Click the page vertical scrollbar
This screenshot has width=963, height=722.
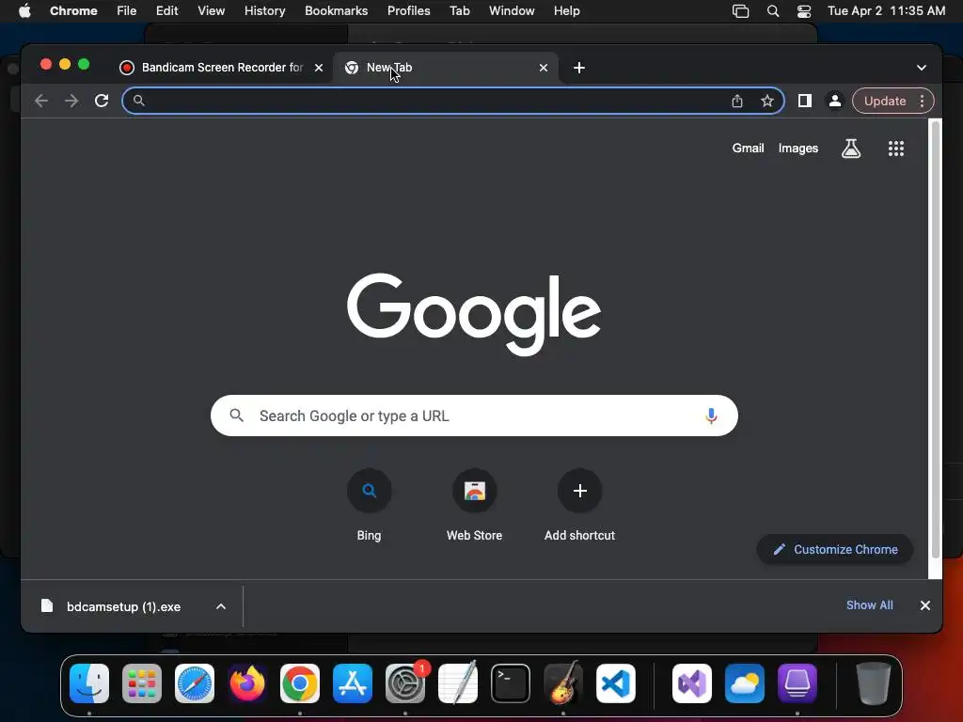click(x=936, y=339)
